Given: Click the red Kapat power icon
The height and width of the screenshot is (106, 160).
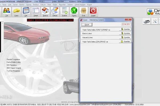Looking at the screenshot, I should pos(93,12).
